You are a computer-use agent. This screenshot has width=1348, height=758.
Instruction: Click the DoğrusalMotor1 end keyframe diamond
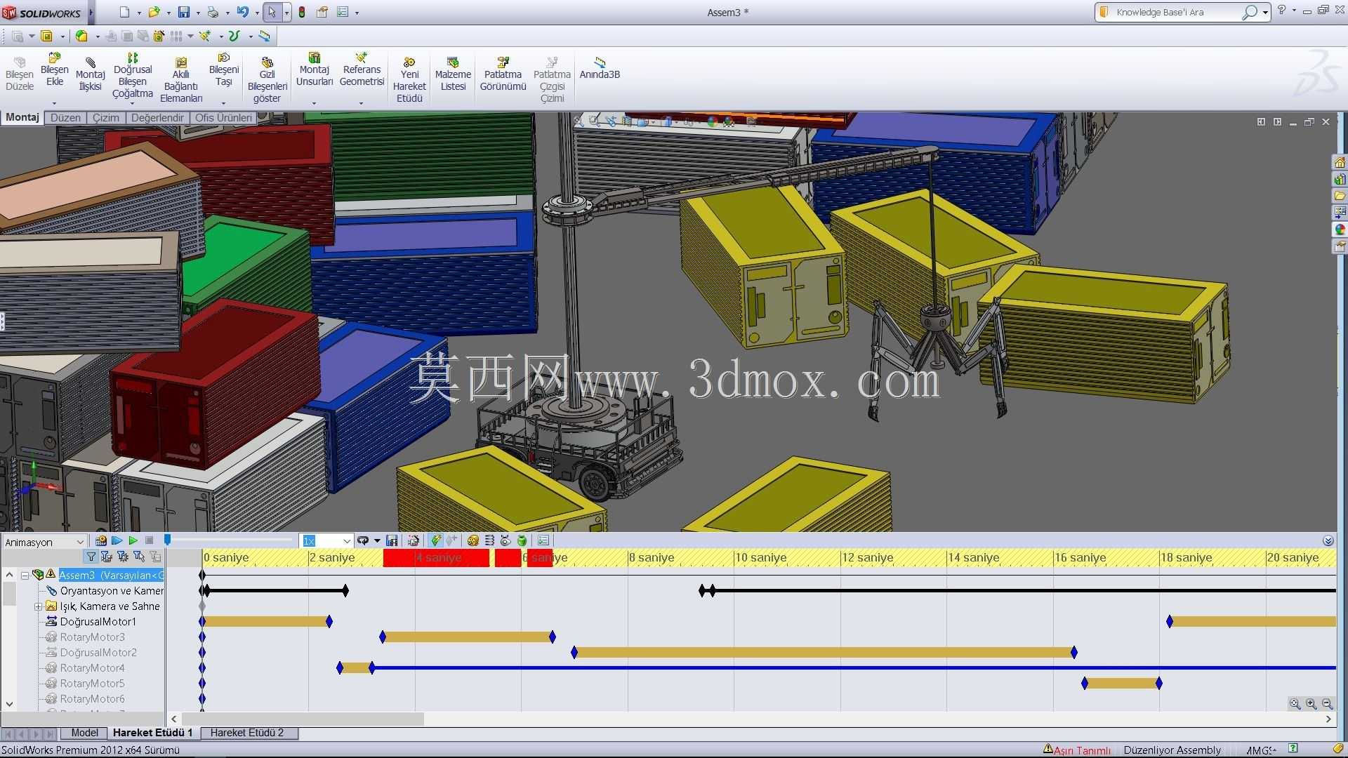[329, 622]
